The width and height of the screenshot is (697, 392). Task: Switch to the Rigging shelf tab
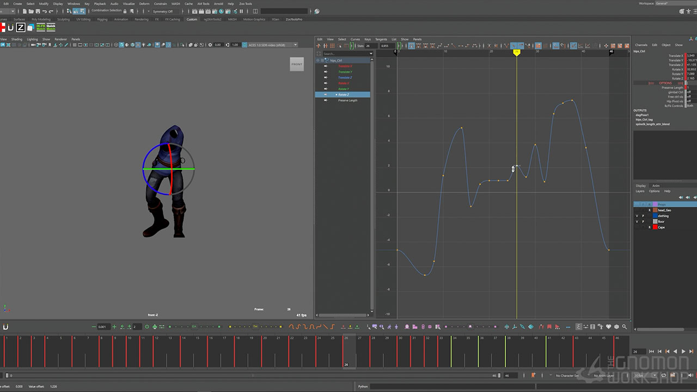tap(102, 19)
